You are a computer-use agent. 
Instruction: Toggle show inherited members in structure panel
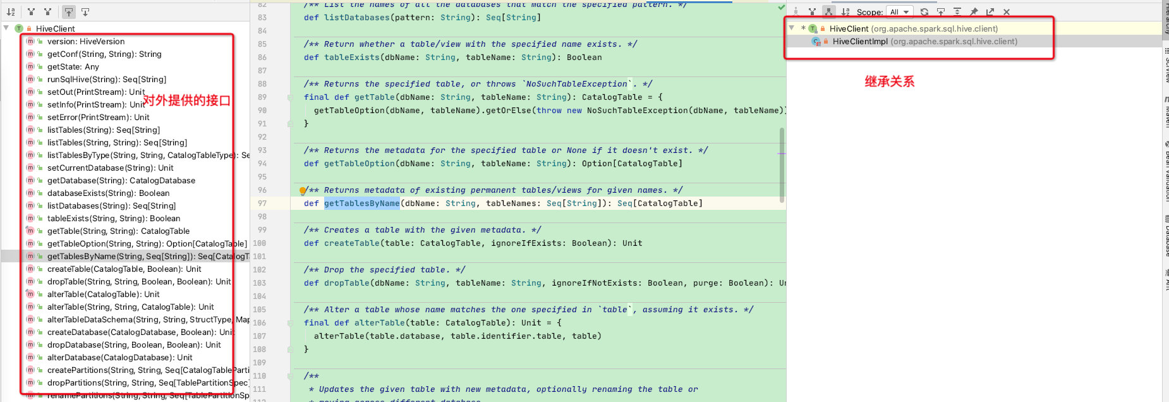tap(31, 12)
